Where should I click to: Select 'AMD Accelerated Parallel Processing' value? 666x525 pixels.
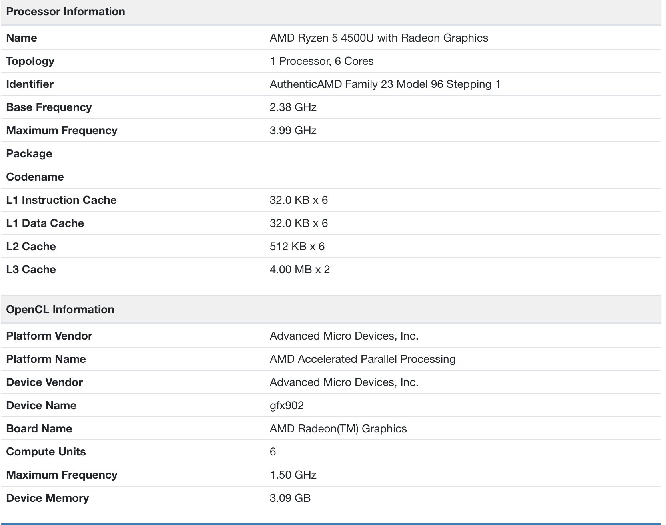click(363, 359)
